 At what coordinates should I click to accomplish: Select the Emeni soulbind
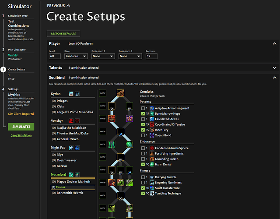(x=73, y=187)
